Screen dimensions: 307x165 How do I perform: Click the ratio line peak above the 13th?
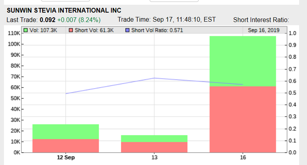pos(154,78)
